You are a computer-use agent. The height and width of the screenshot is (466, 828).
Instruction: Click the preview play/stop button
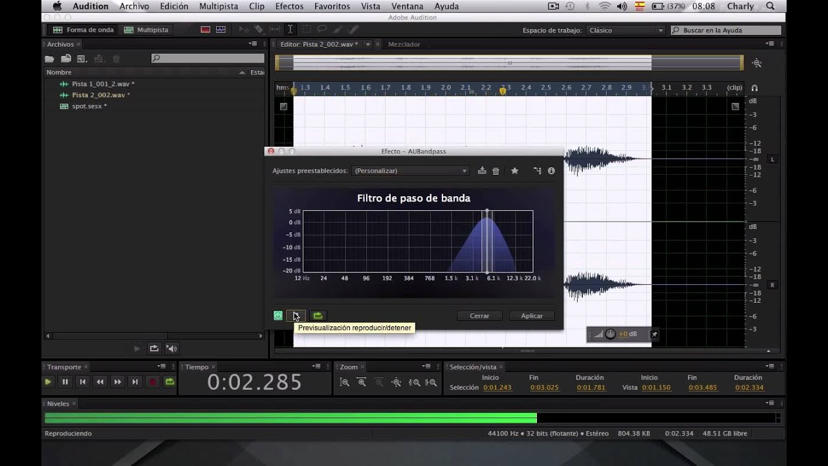(x=296, y=316)
